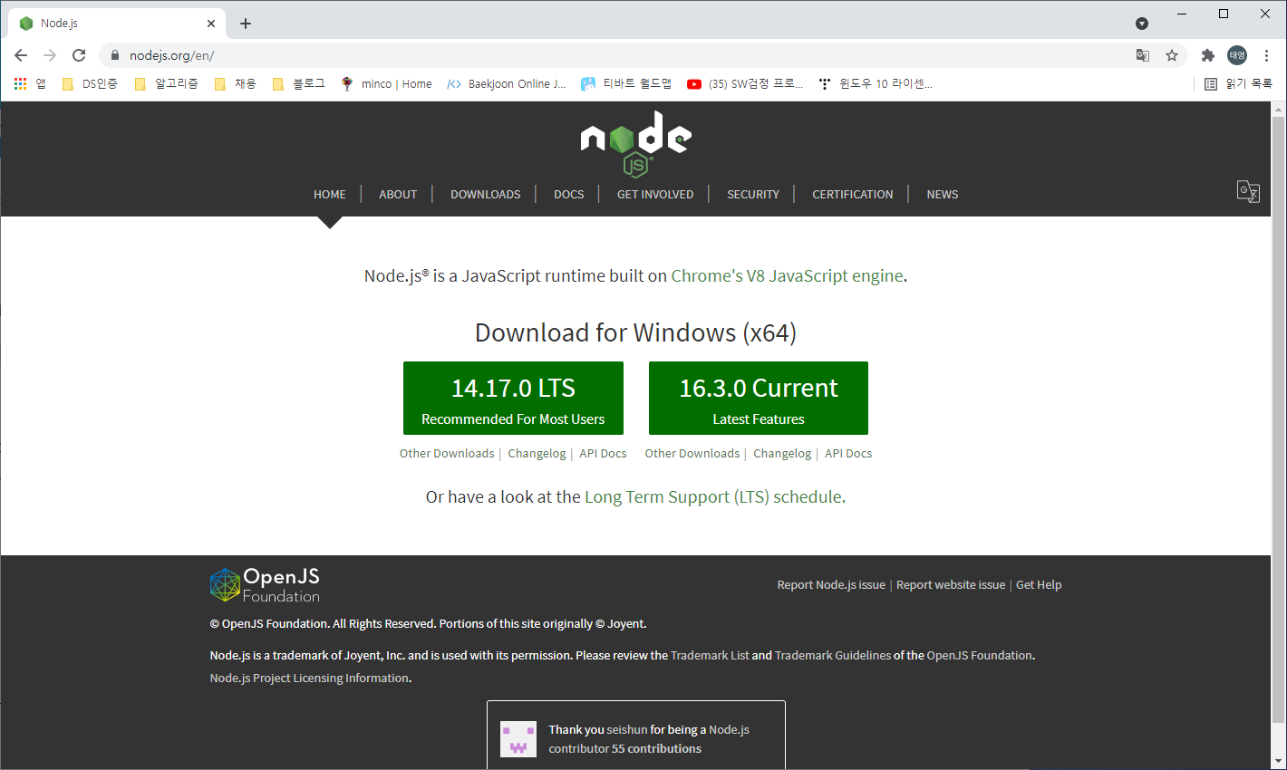Open API Docs under 16.3.0 Current
Viewport: 1287px width, 770px height.
tap(848, 453)
